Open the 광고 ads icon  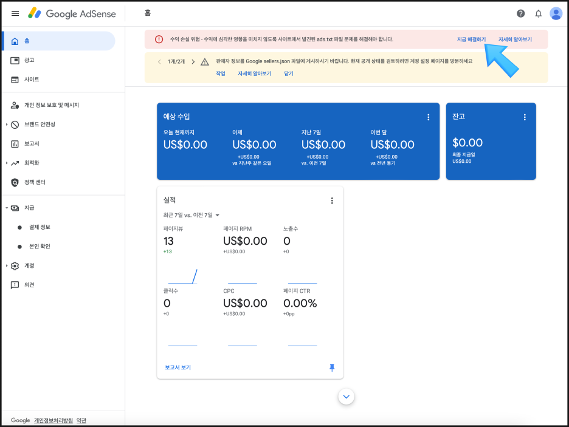[15, 60]
